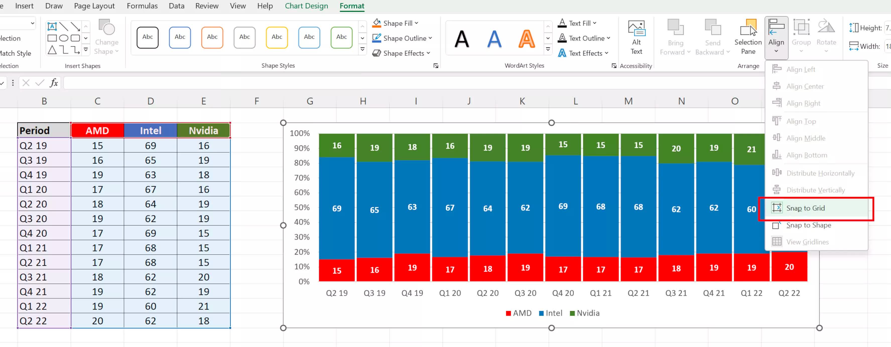Click the red AMD header cell
The width and height of the screenshot is (891, 347).
click(x=97, y=131)
